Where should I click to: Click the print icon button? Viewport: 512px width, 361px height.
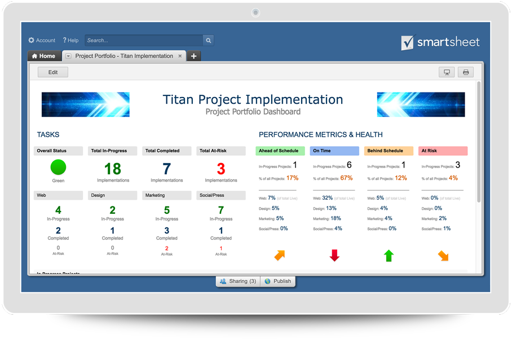click(466, 72)
